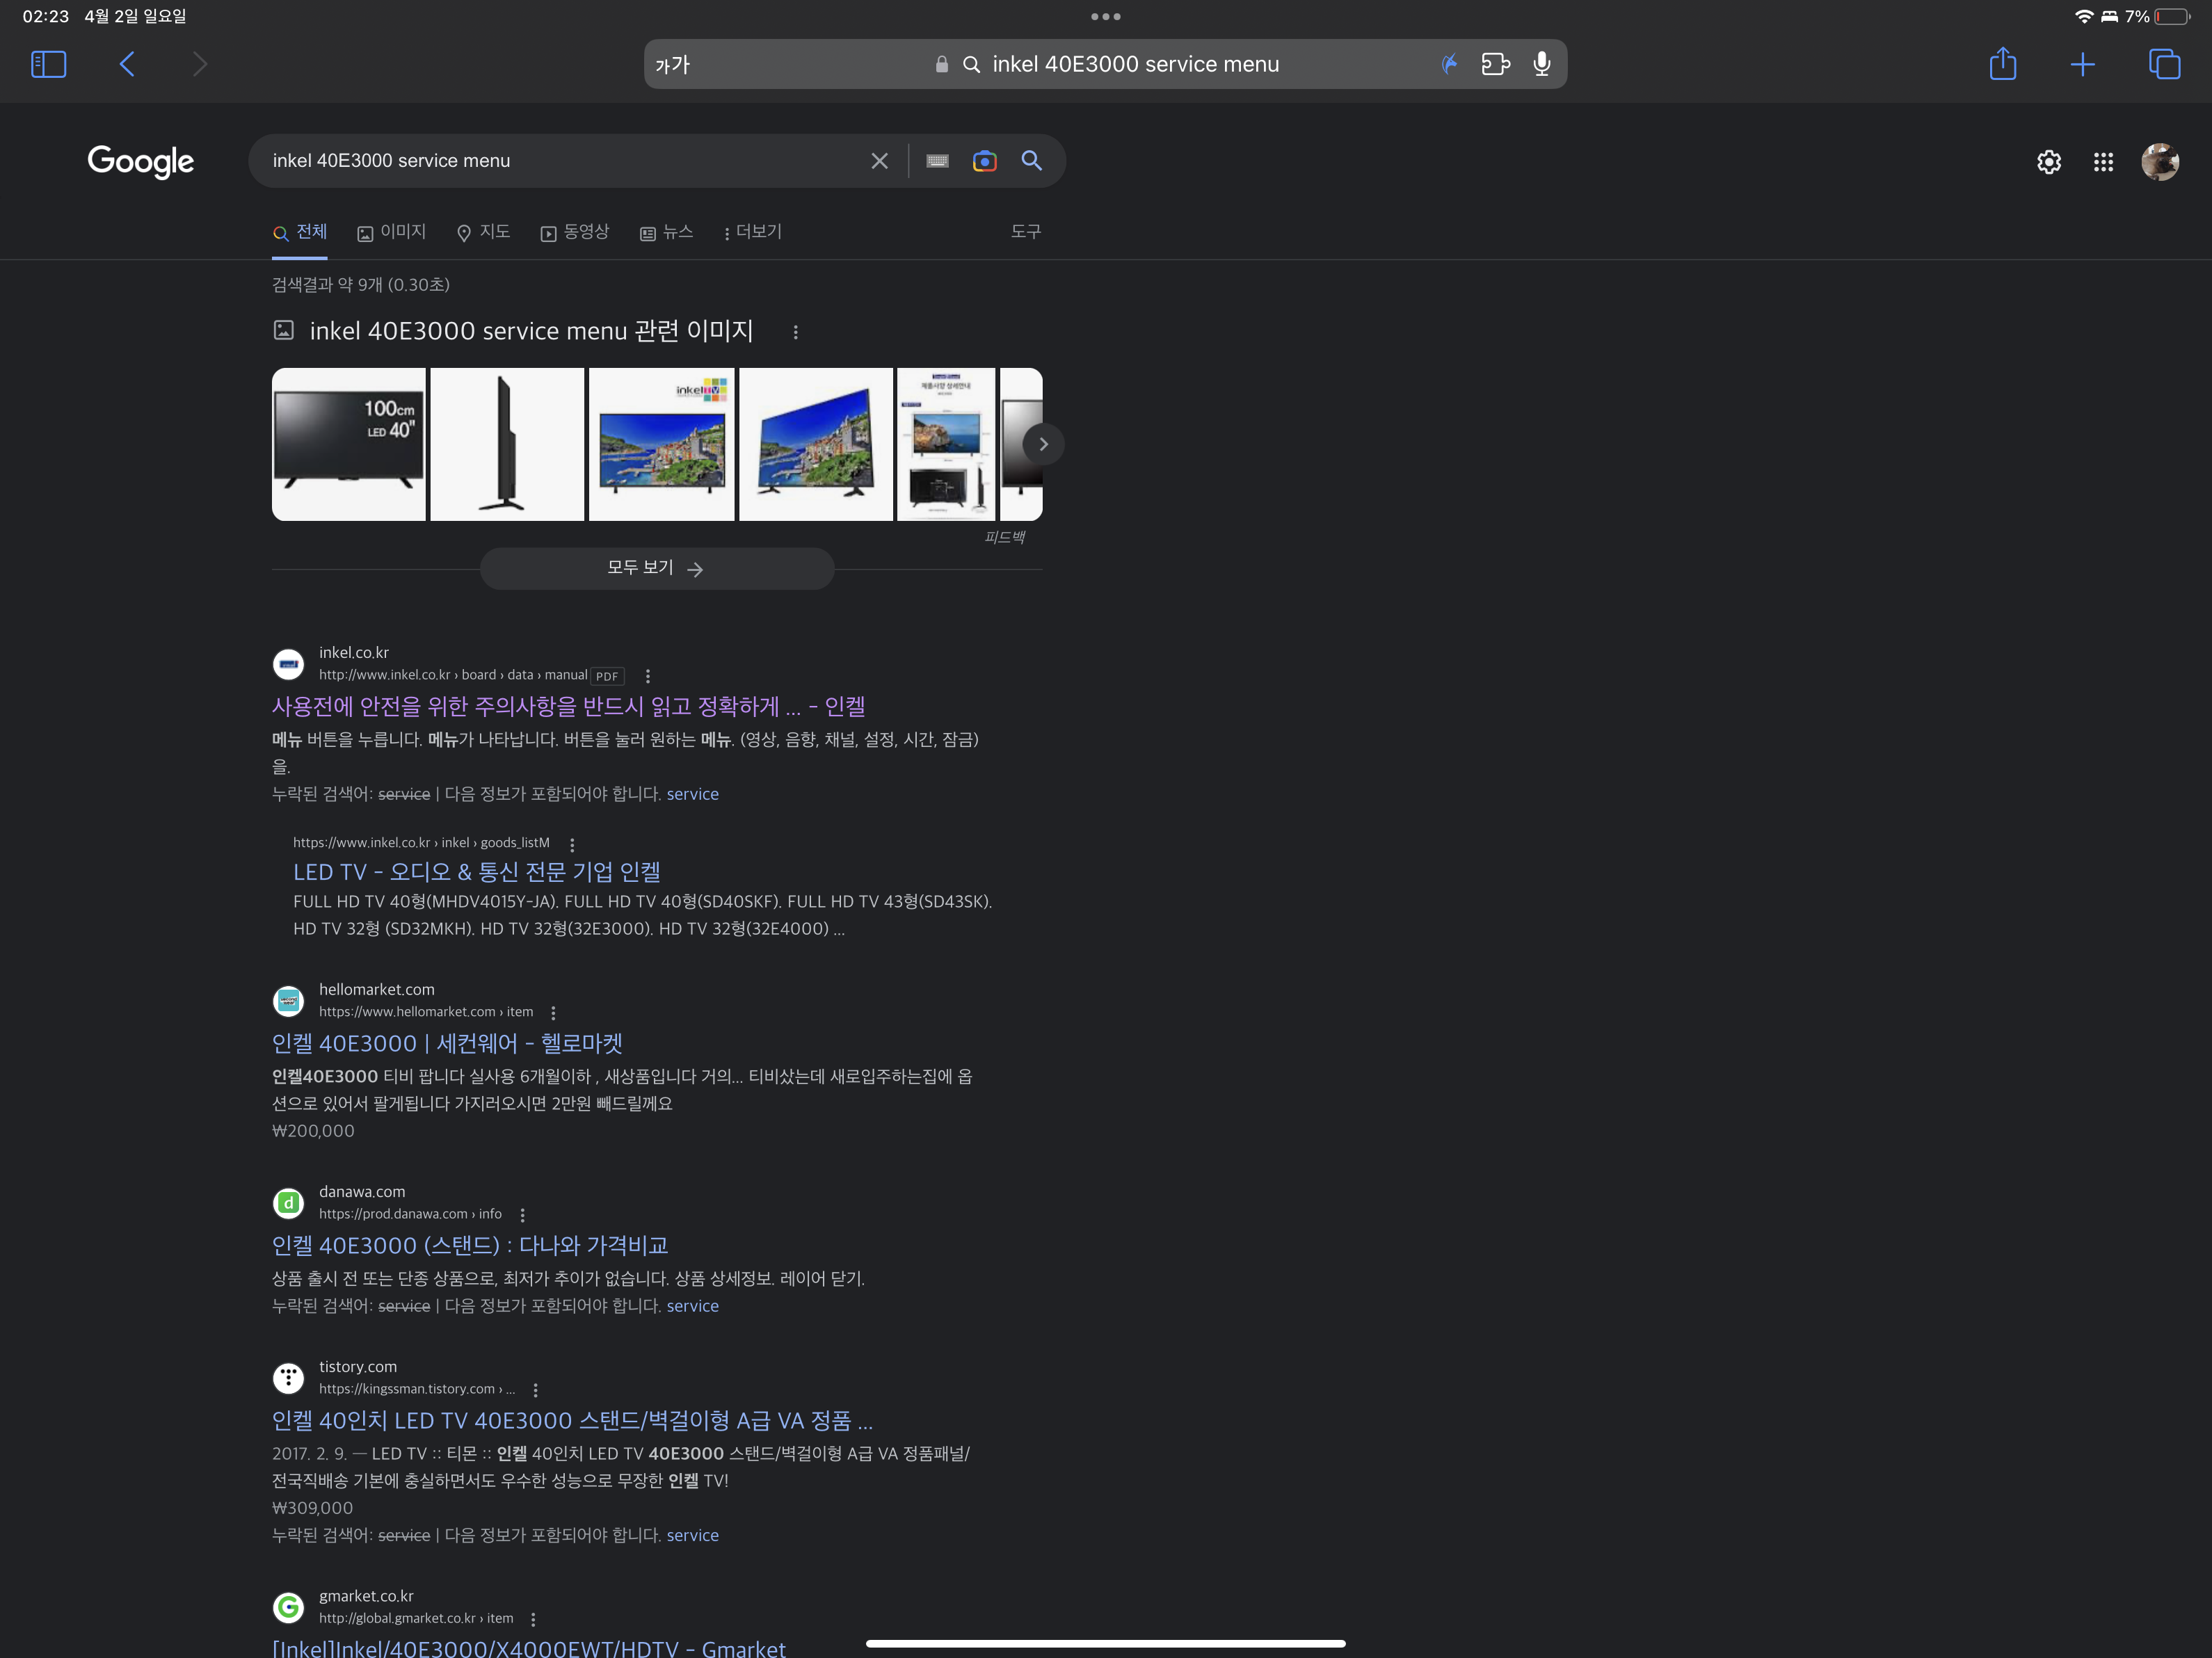Open options menu for inkel.co.kr result

pos(648,676)
